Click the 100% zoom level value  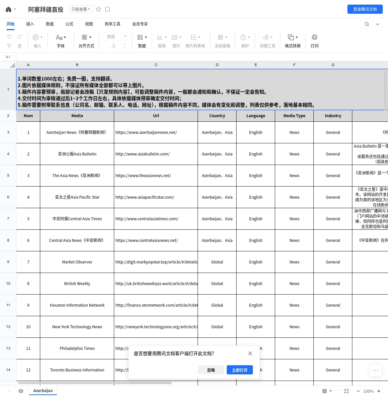(368, 391)
